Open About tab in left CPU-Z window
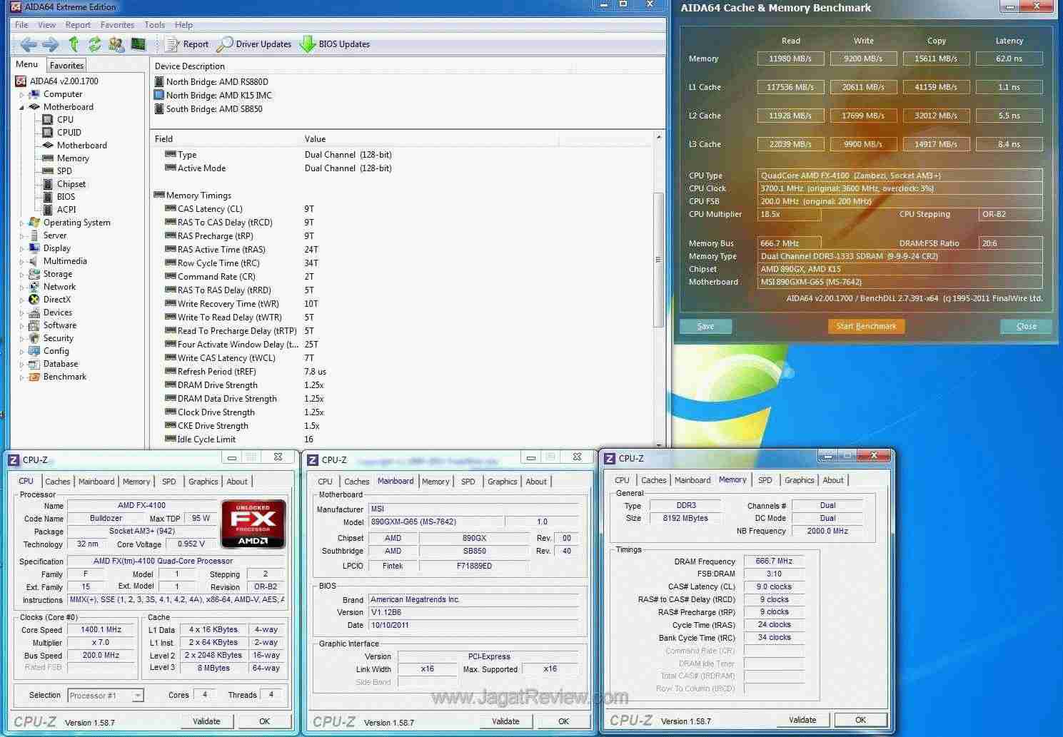 coord(237,482)
